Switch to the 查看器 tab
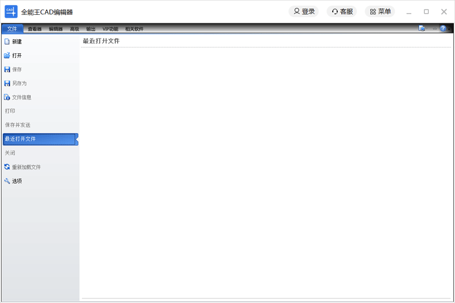Screen dimensions: 455x303 point(35,29)
